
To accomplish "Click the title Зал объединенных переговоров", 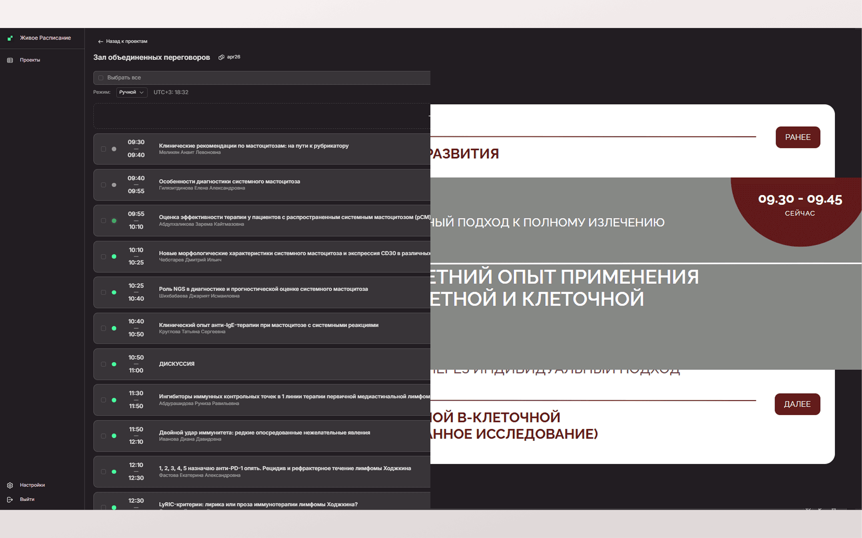I will (x=152, y=57).
